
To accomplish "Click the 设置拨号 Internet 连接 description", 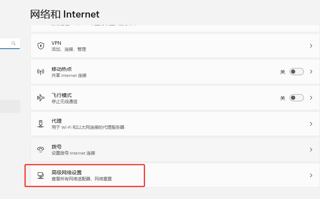I will pyautogui.click(x=73, y=153).
